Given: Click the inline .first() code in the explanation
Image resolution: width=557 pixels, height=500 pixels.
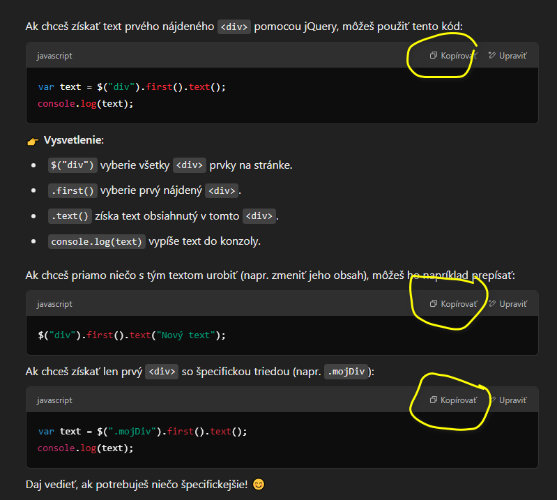Looking at the screenshot, I should pos(73,190).
